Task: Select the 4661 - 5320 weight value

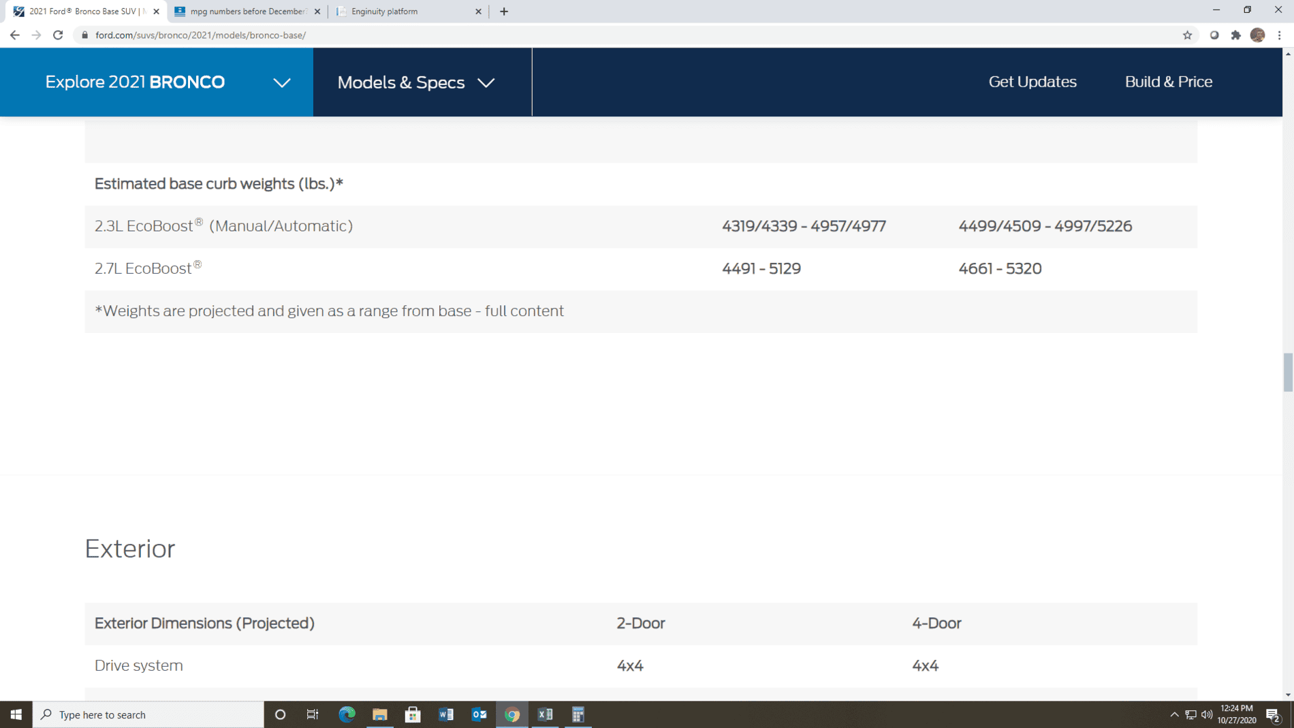Action: tap(1000, 268)
